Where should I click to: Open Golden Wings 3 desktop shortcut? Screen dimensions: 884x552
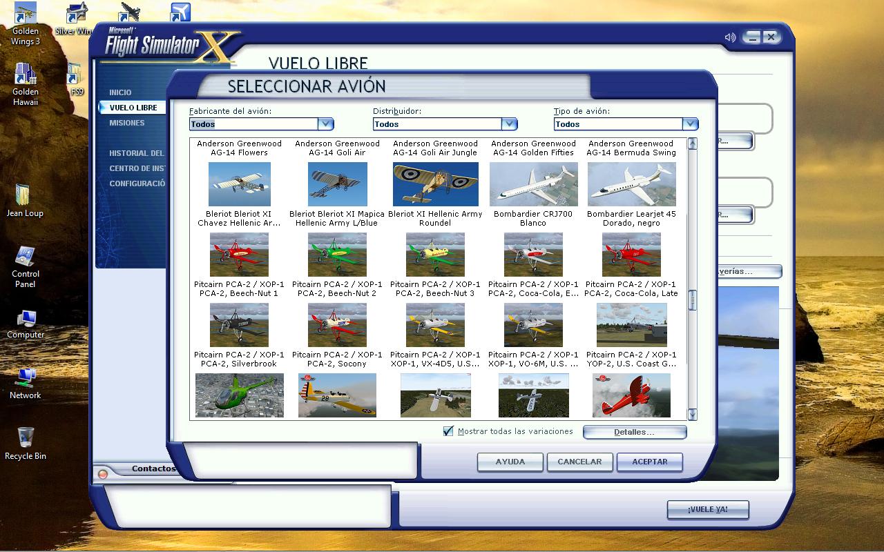[26, 24]
